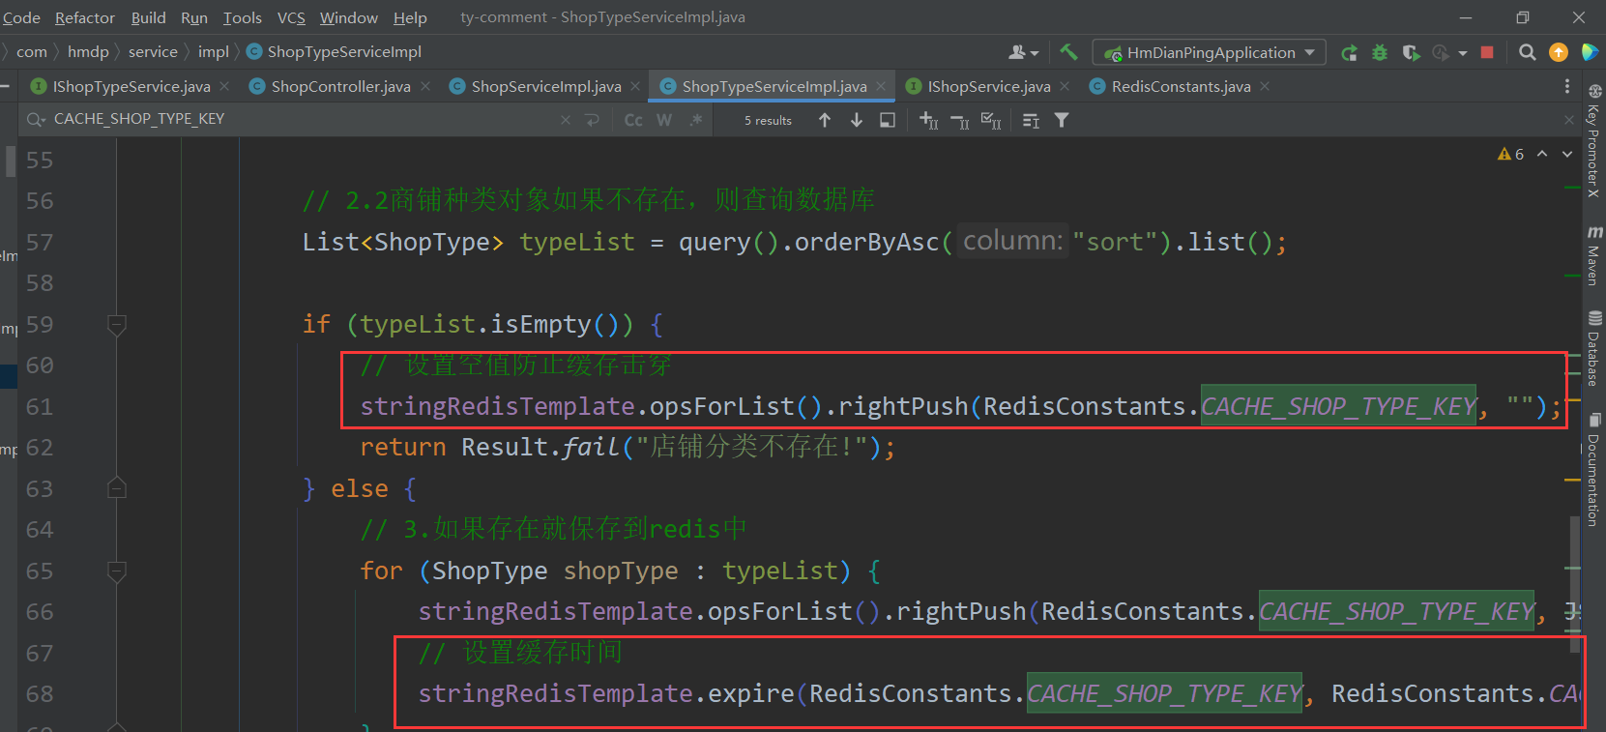The width and height of the screenshot is (1606, 732).
Task: Open the Refactor menu
Action: [x=85, y=17]
